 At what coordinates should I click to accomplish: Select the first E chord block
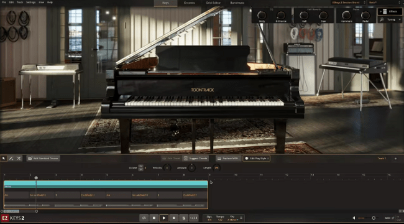68,195
